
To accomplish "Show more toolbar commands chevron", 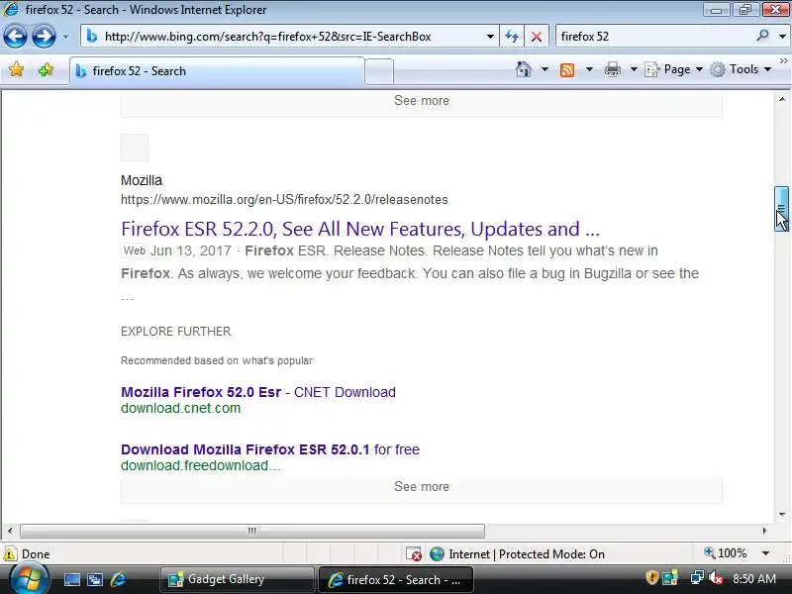I will coord(783,61).
